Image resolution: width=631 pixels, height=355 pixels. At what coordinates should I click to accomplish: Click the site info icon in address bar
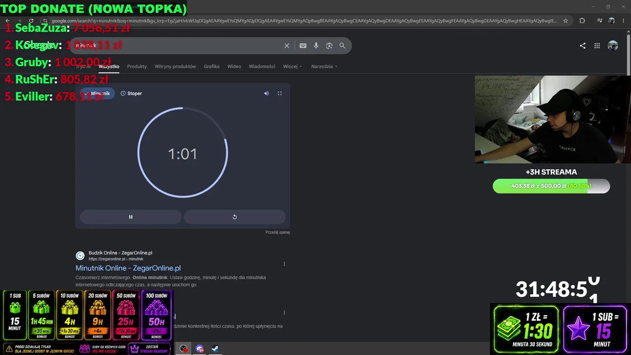[x=45, y=21]
